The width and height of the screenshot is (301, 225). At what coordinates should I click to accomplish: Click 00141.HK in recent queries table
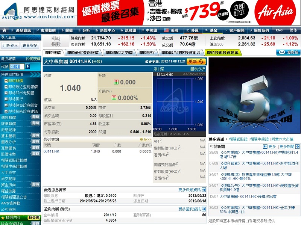[52, 151]
